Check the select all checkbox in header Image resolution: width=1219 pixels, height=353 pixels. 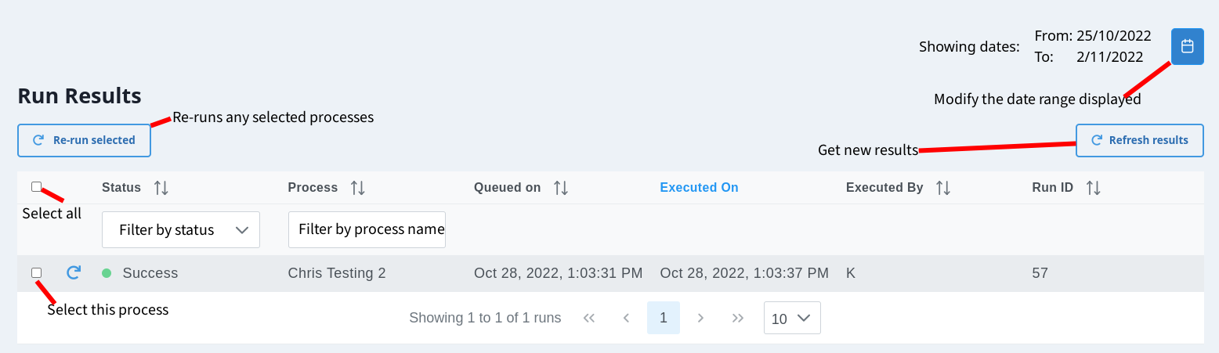(36, 187)
